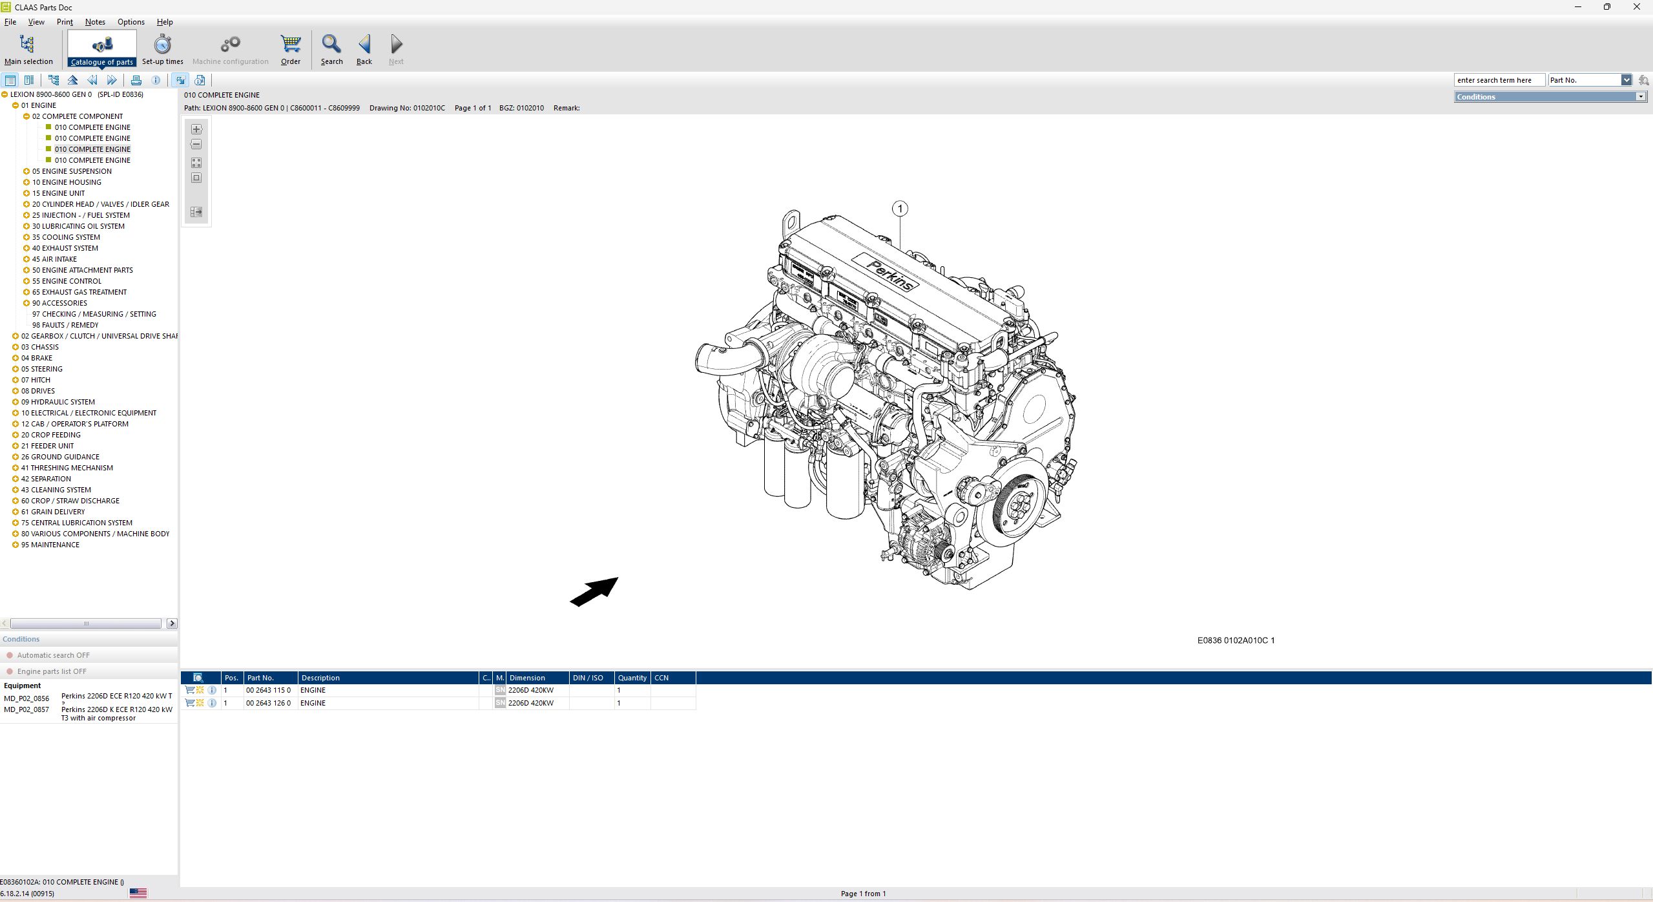Open the Notes menu
The image size is (1653, 902).
pos(95,21)
